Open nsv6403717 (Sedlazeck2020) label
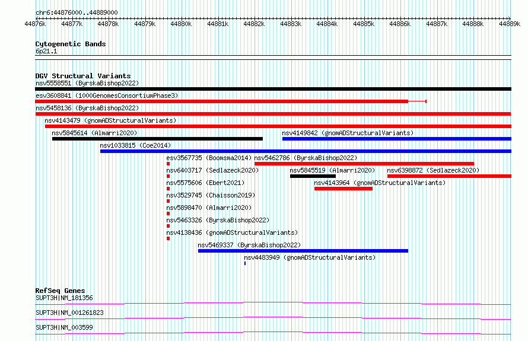528x341 pixels. 212,170
